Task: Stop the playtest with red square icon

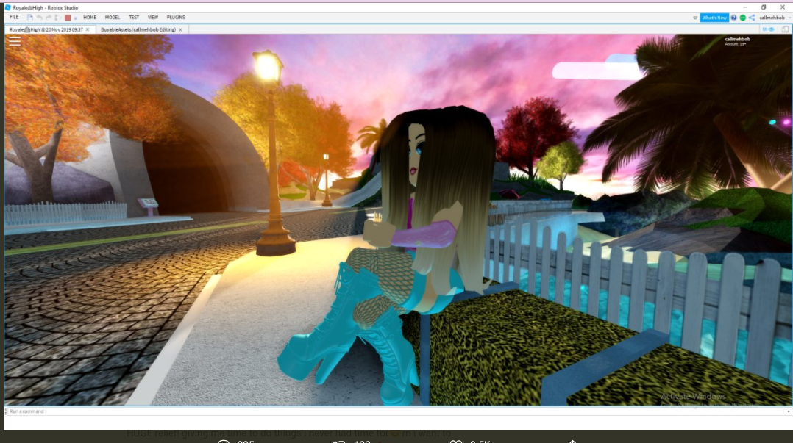Action: coord(67,18)
